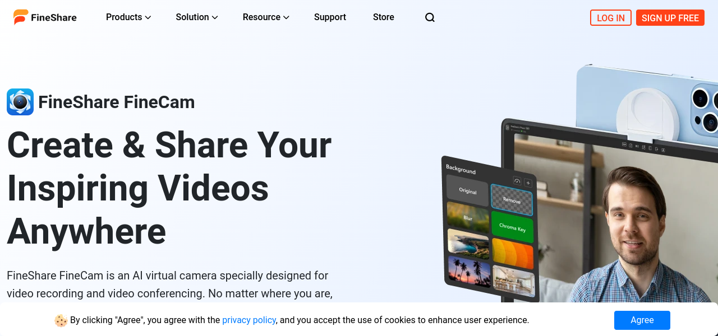Pick the orange gradient background thumbnail
The width and height of the screenshot is (718, 336).
[513, 254]
